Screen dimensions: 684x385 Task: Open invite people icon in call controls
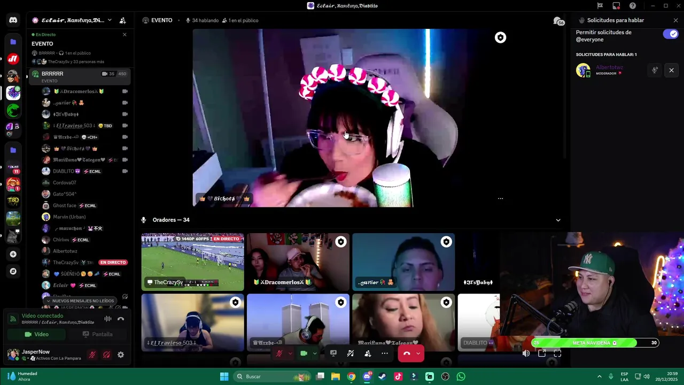pyautogui.click(x=368, y=353)
